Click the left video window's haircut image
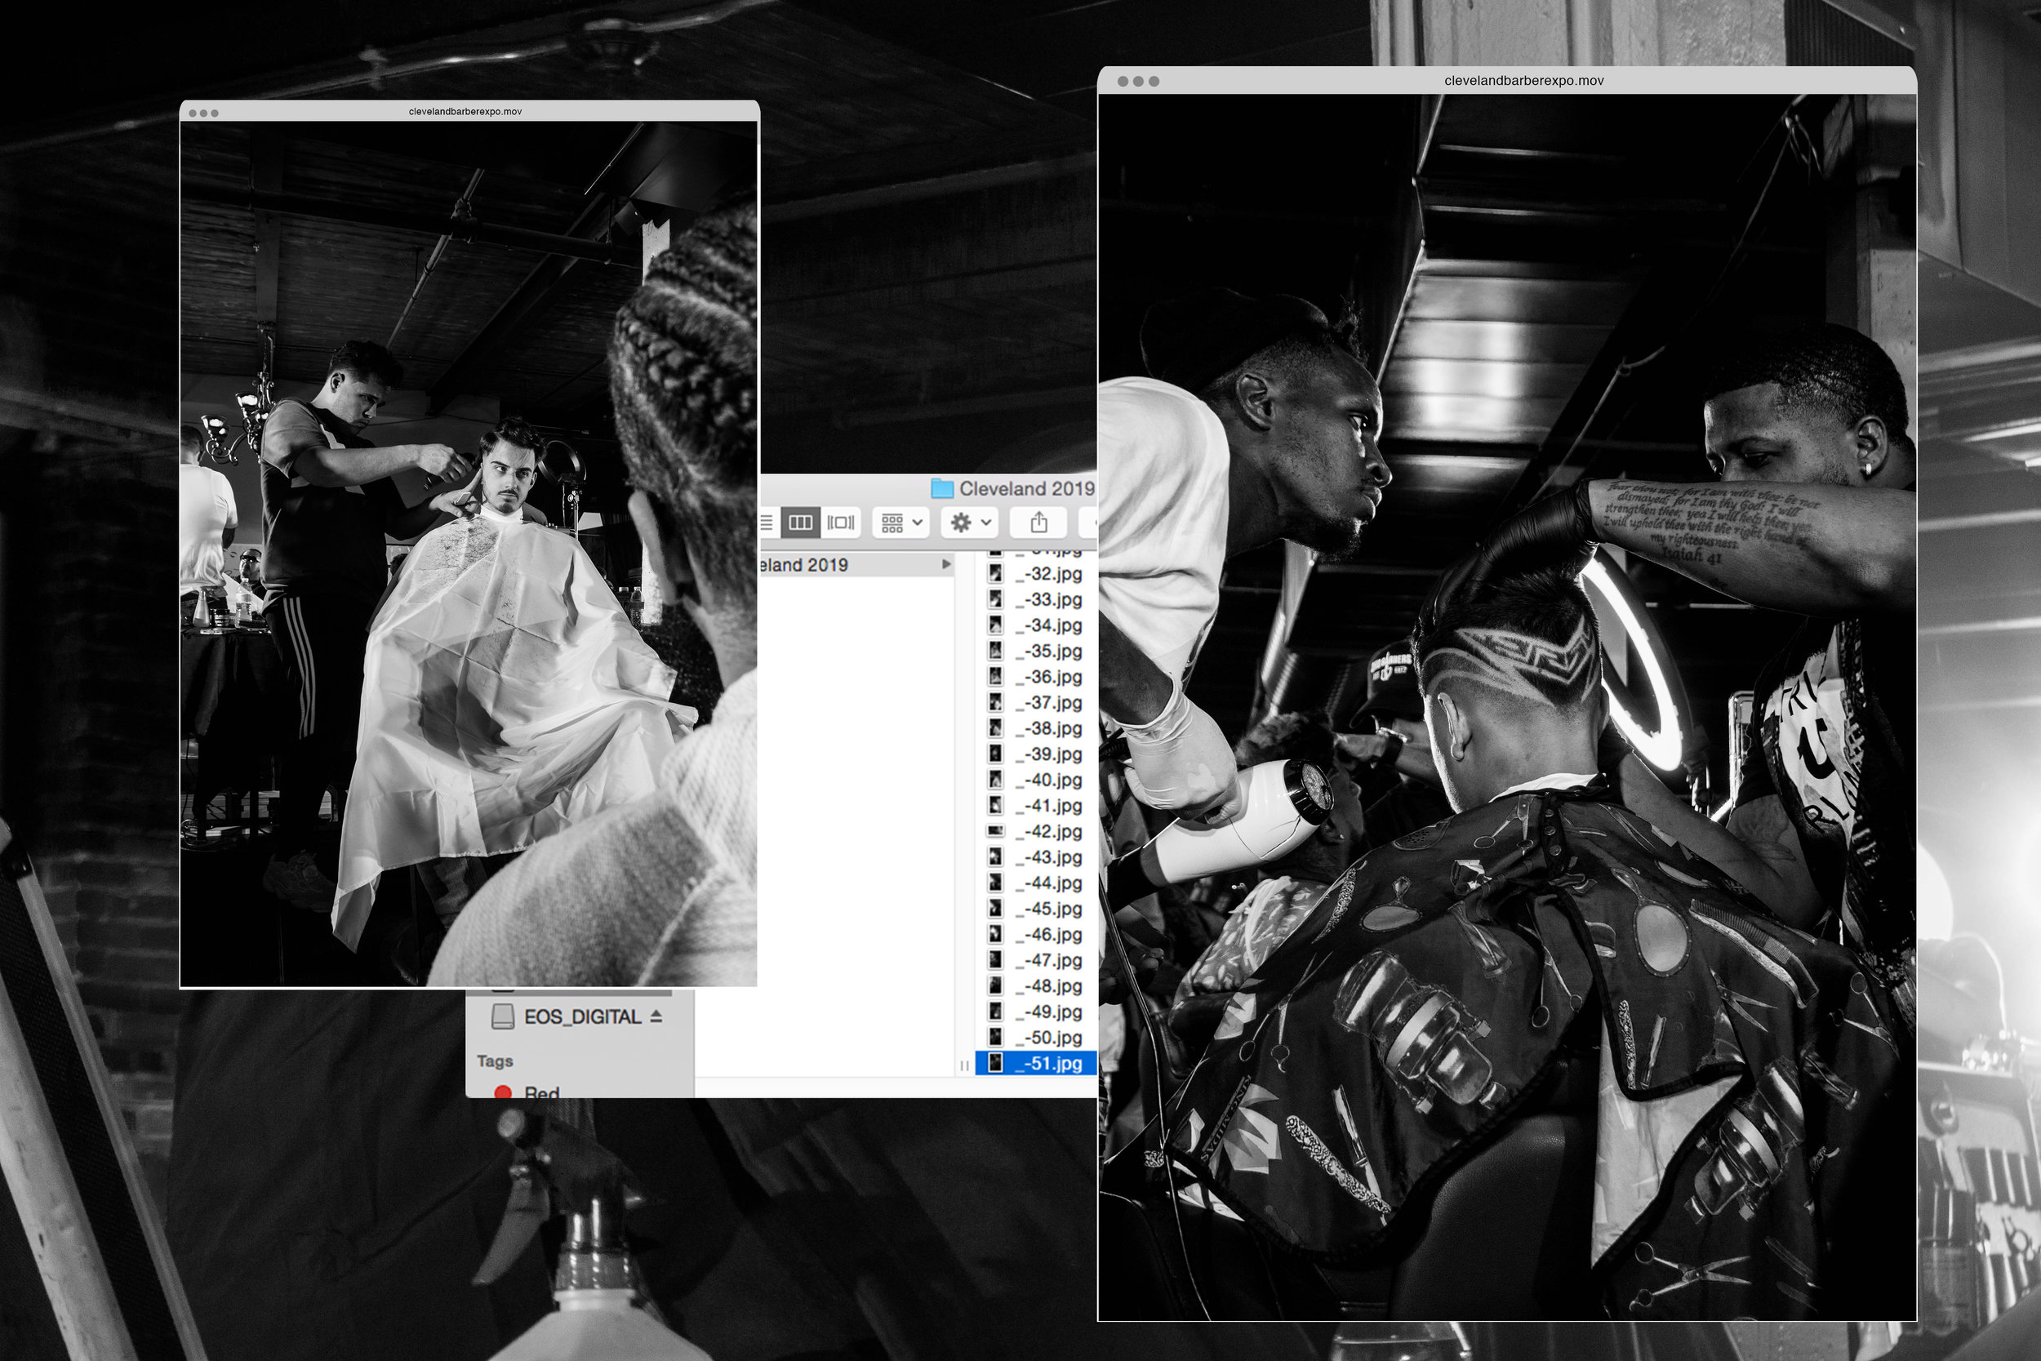 point(469,554)
